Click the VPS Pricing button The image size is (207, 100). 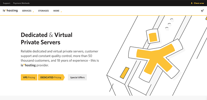pyautogui.click(x=29, y=77)
